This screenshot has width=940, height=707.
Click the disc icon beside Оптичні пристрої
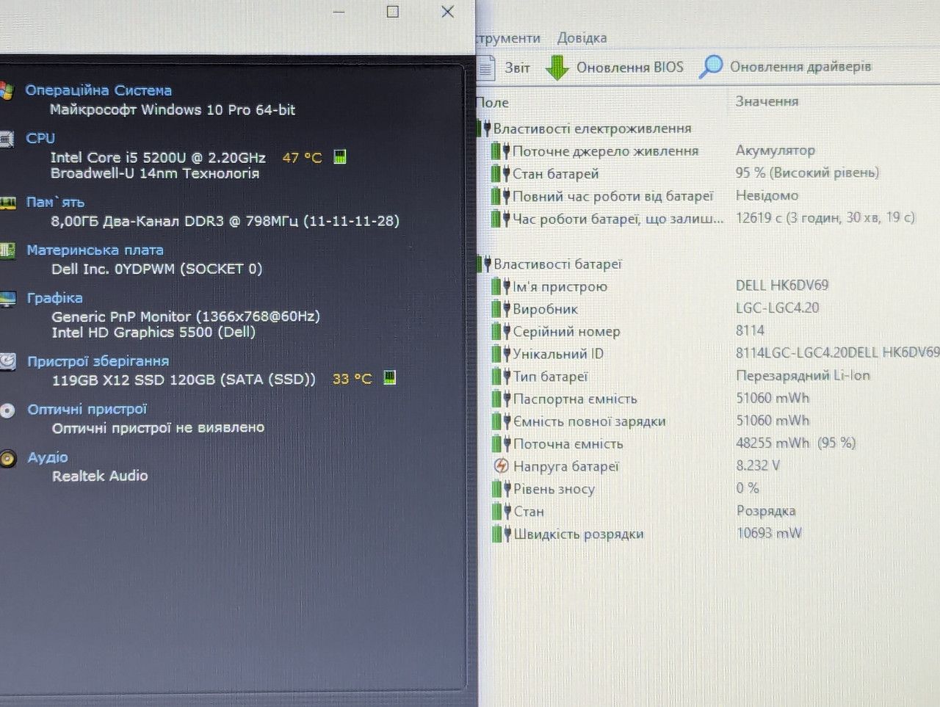(x=7, y=410)
